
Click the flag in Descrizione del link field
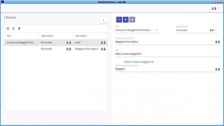[x=217, y=42]
